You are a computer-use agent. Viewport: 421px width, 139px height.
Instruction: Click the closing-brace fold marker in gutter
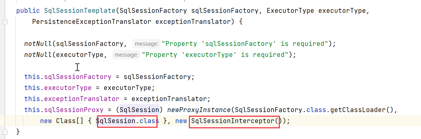[5, 132]
